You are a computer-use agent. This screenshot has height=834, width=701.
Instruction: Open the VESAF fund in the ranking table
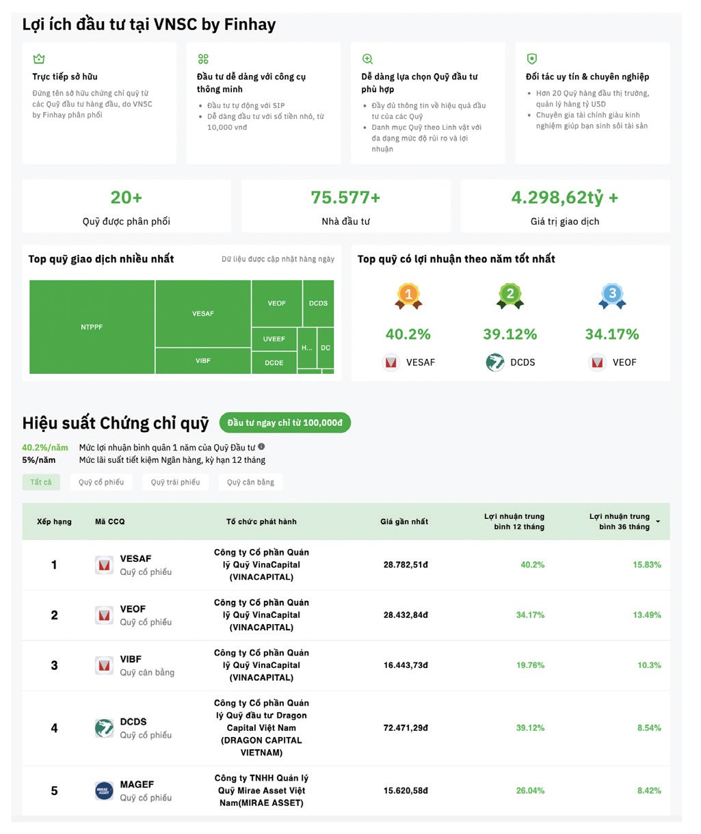(x=135, y=559)
